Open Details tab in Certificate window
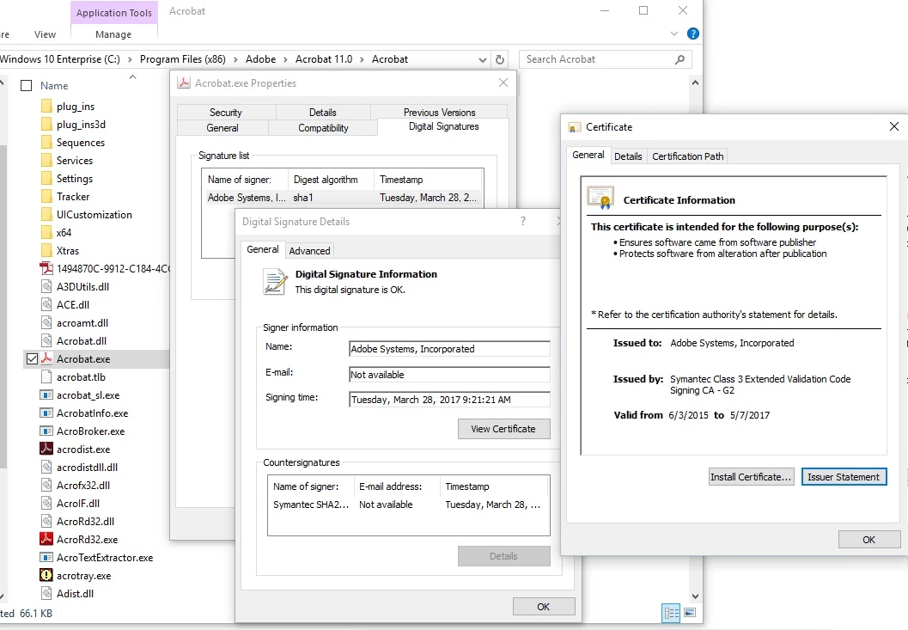 [628, 156]
